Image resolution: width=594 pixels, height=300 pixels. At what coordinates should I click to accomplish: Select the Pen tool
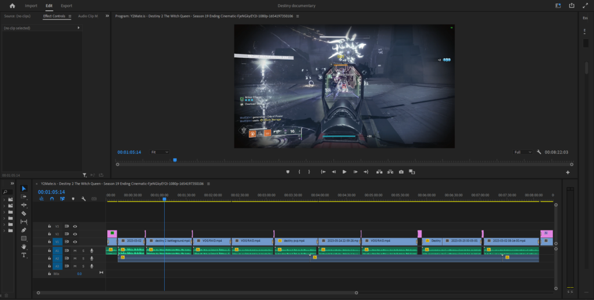tap(24, 230)
